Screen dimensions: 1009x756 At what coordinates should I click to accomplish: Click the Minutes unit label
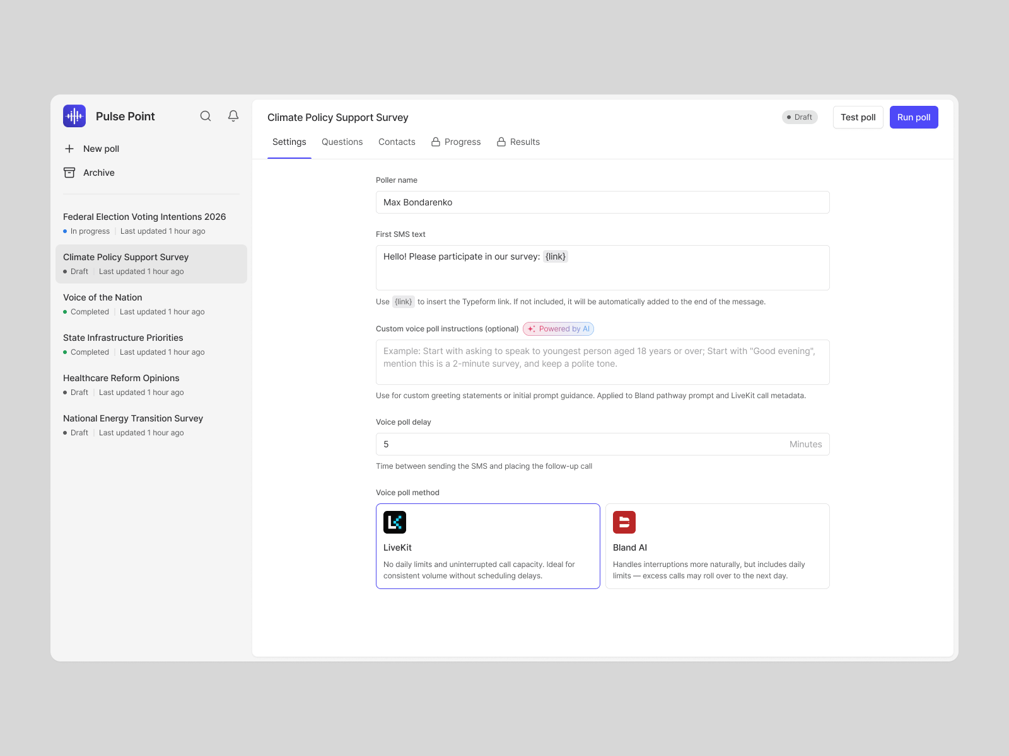(x=806, y=444)
